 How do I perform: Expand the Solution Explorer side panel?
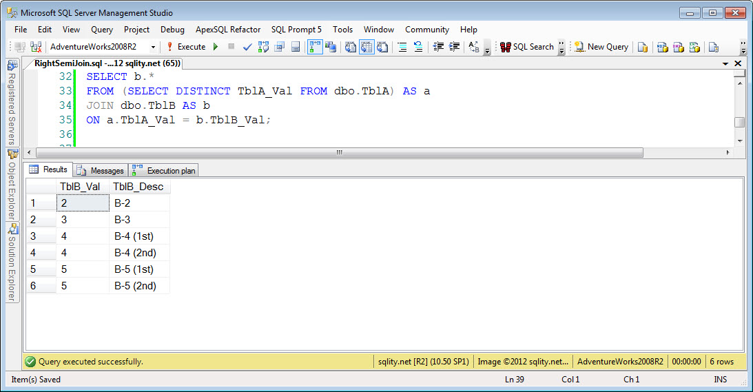[12, 262]
